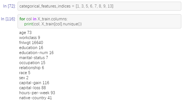Screen dimensions: 193x102
Task: Click the 'hours-per-week 93' output line
Action: point(37,93)
